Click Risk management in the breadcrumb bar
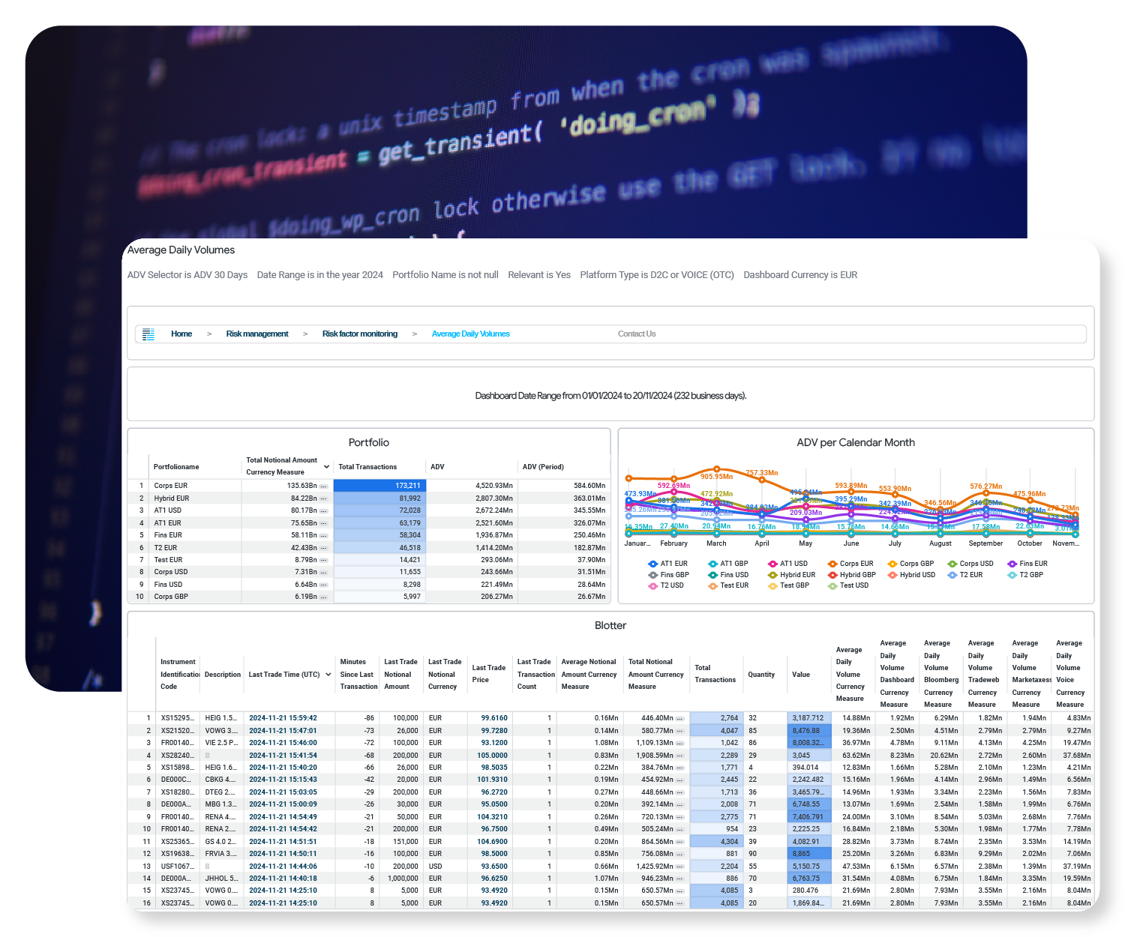Image resolution: width=1125 pixels, height=937 pixels. [x=257, y=334]
